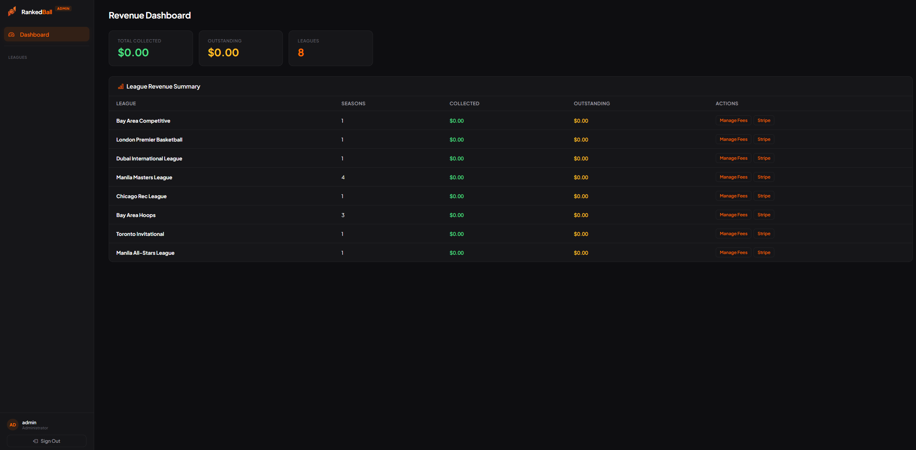Open the Dashboard sidebar menu item
The height and width of the screenshot is (450, 916).
point(47,34)
